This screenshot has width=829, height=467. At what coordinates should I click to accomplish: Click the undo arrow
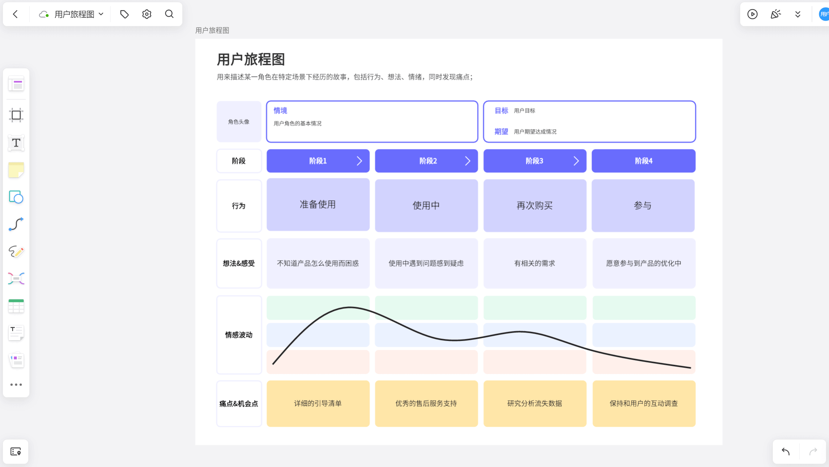[786, 451]
